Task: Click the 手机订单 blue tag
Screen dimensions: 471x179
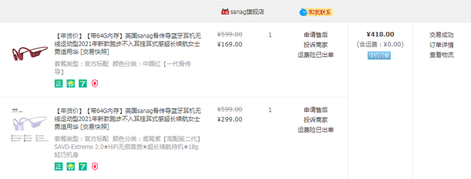Action: [x=379, y=56]
